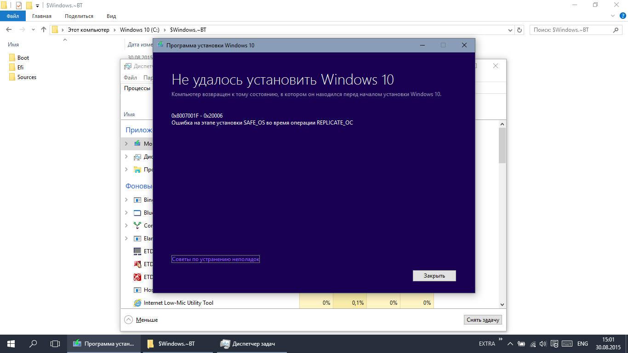This screenshot has height=353, width=628.
Task: Go forward in File Explorer navigation
Action: pos(22,30)
